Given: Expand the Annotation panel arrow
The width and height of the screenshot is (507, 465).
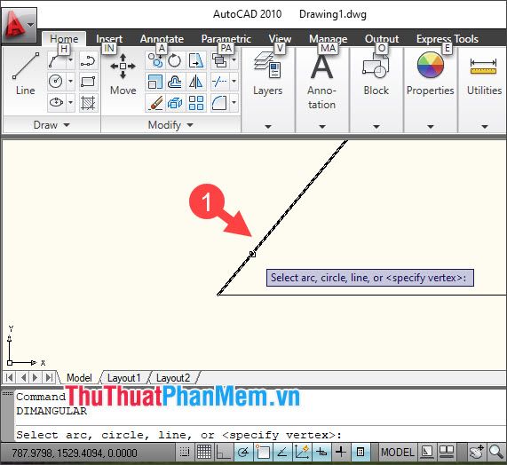Looking at the screenshot, I should (x=322, y=127).
